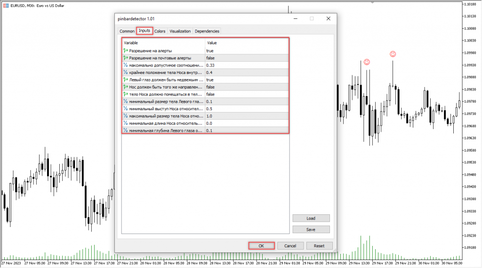The image size is (482, 268).
Task: Open the Visualization tab
Action: [x=180, y=31]
